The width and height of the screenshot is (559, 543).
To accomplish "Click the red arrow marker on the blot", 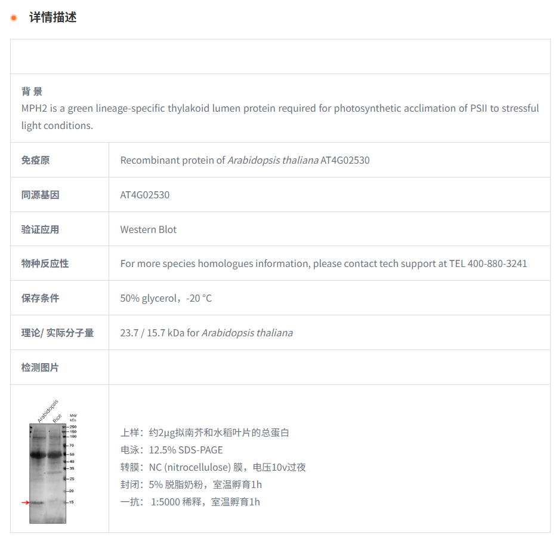I will point(25,502).
